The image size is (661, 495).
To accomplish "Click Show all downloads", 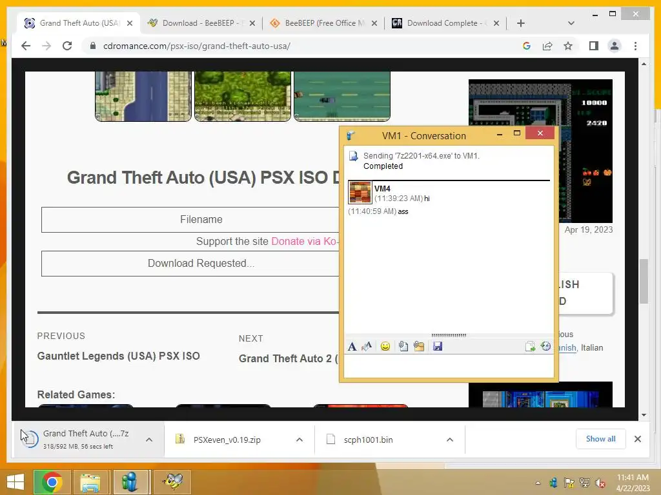I will pos(600,439).
